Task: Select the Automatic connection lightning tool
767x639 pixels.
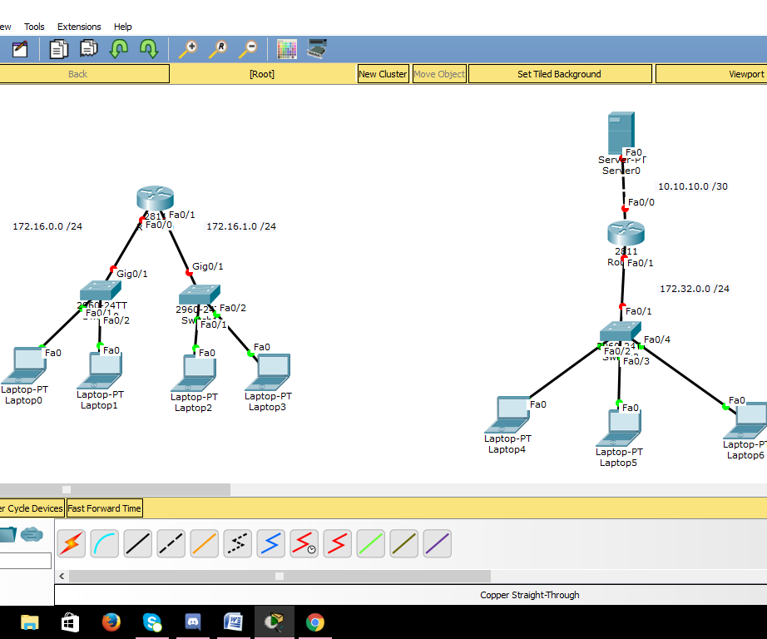Action: tap(71, 543)
